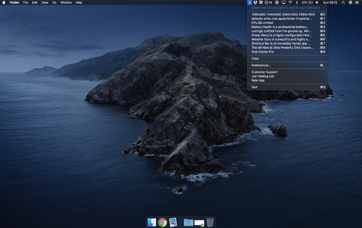This screenshot has height=228, width=362.
Task: Open the Wi-Fi status menu
Action: [x=290, y=2]
